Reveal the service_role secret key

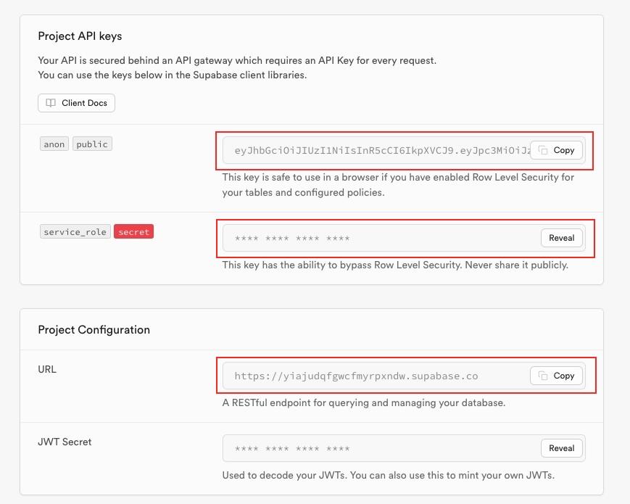point(561,238)
